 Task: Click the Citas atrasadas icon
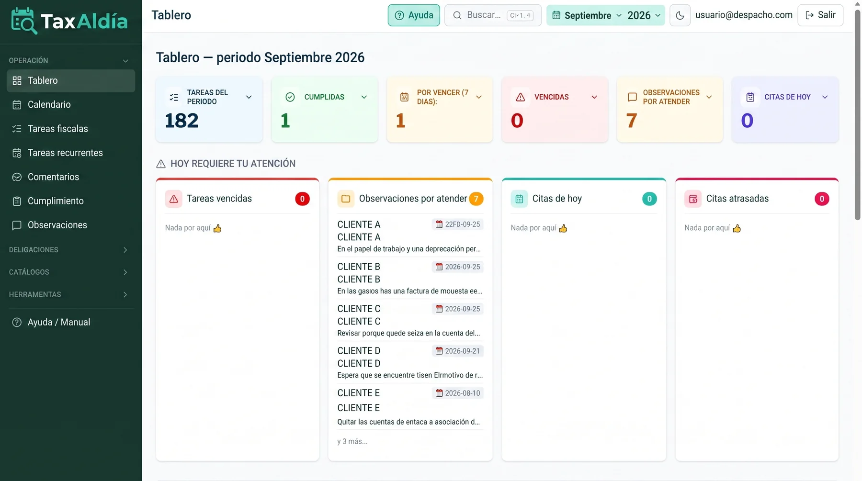click(693, 199)
